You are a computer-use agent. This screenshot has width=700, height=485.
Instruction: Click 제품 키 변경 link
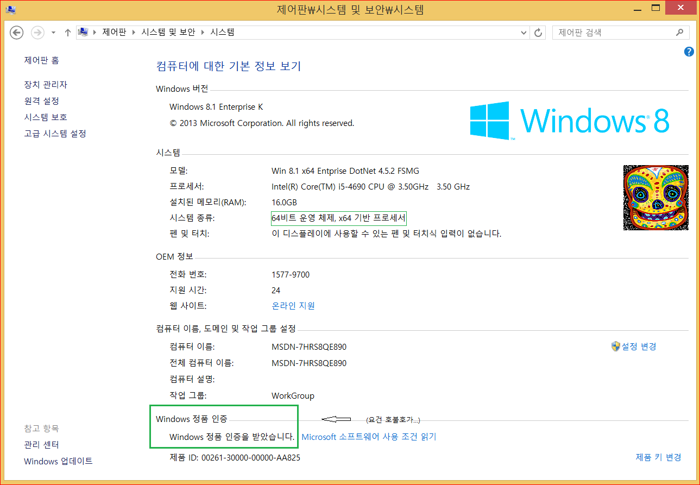tap(658, 457)
